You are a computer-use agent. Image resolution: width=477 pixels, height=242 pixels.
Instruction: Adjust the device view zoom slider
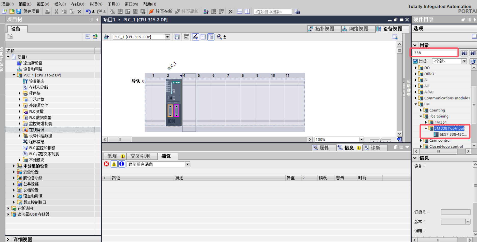(380, 140)
